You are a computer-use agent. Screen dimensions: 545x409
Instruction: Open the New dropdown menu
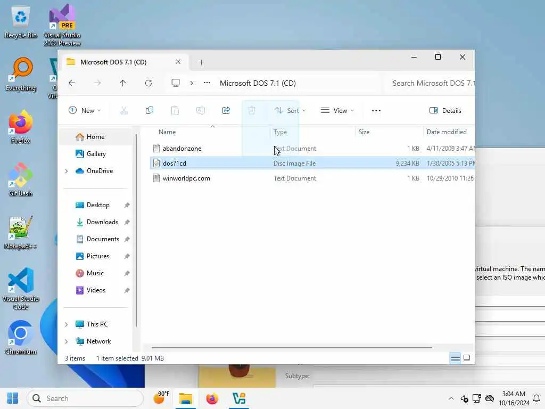(85, 111)
